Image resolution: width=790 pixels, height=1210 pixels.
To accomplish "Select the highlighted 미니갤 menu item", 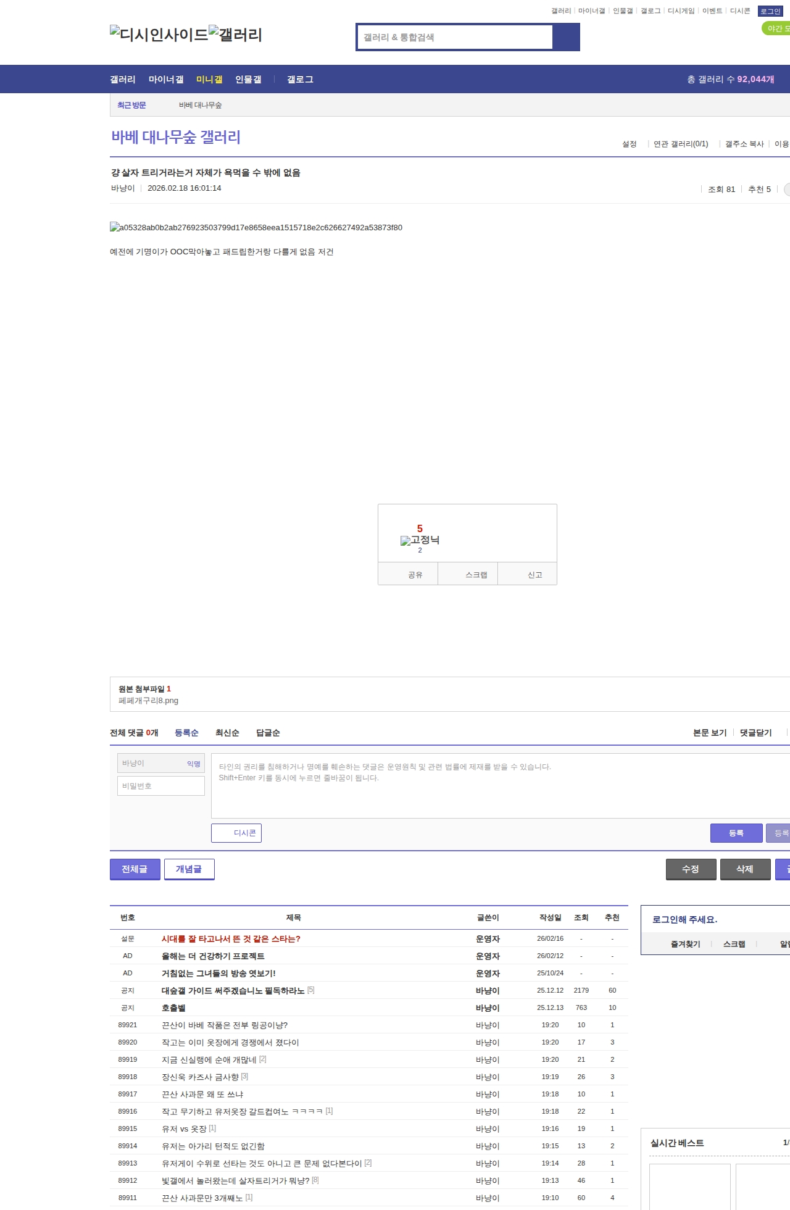I will pyautogui.click(x=209, y=80).
